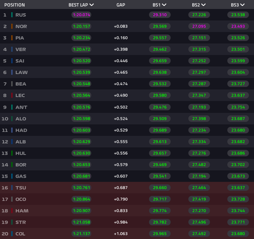Screen dimensions: 254x239
Task: Select RUS best lap time 1:20.074
Action: 81,15
